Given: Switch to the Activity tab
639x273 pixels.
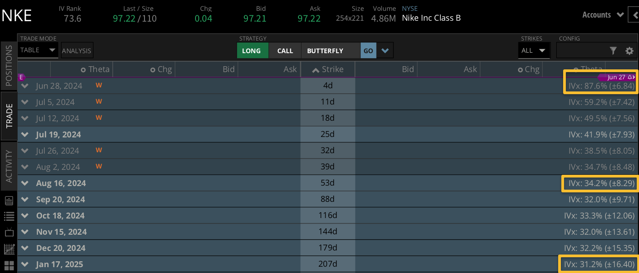Looking at the screenshot, I should (9, 166).
